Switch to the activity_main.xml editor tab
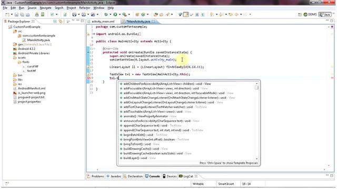 [103, 22]
